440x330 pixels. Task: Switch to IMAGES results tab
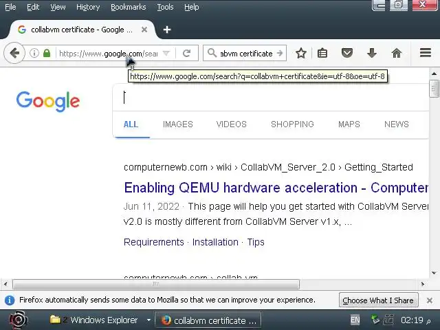pyautogui.click(x=178, y=124)
